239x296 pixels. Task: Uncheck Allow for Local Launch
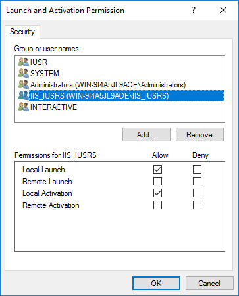(157, 170)
